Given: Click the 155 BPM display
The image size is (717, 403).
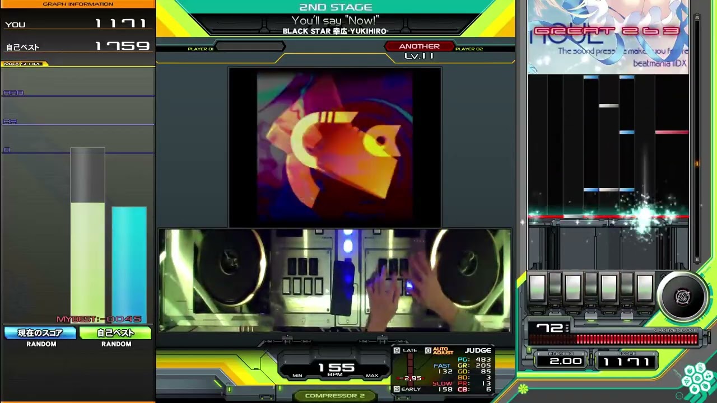Looking at the screenshot, I should pos(336,367).
